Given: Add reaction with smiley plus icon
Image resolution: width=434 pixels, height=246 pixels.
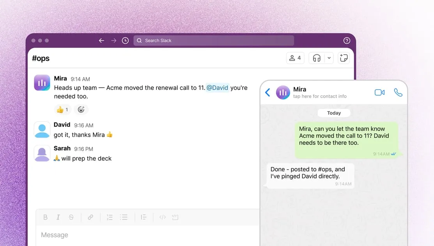Looking at the screenshot, I should [81, 109].
